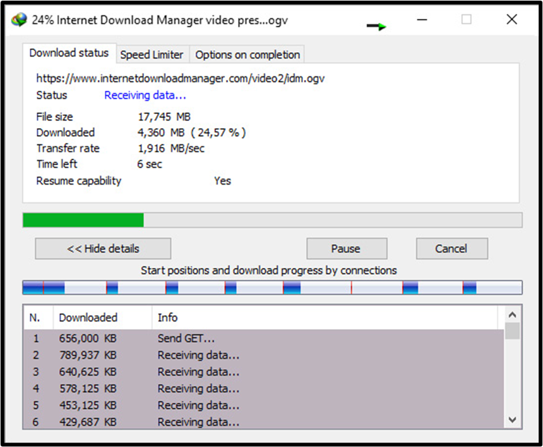The image size is (543, 447).
Task: Select connection row with 789,937 KB
Action: [264, 355]
